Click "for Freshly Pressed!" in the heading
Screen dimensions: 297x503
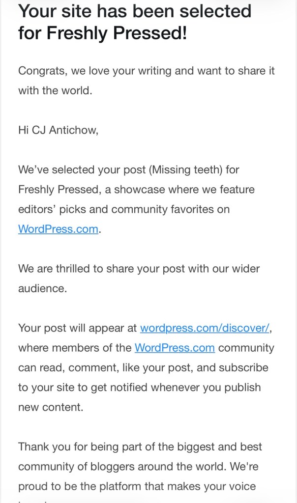[102, 33]
